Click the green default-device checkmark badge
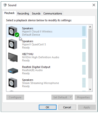 (17, 35)
